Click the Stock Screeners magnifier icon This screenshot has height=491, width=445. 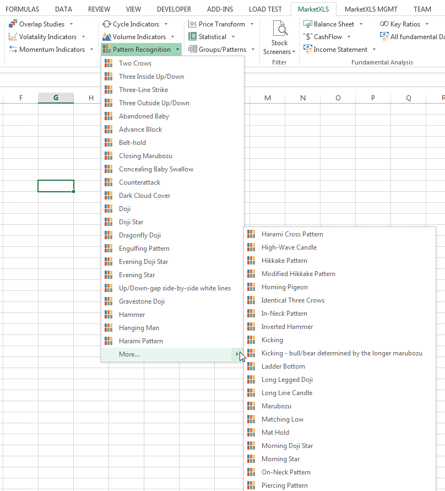click(x=280, y=28)
